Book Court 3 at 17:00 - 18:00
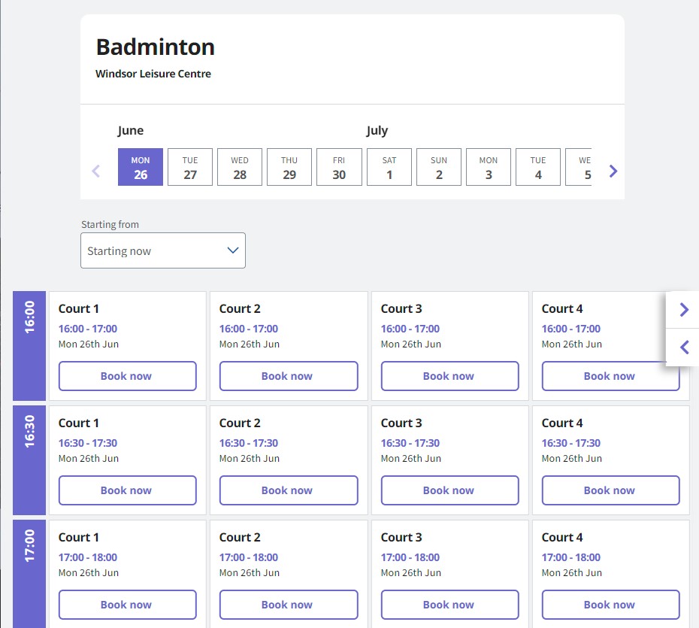The width and height of the screenshot is (699, 628). pyautogui.click(x=449, y=605)
